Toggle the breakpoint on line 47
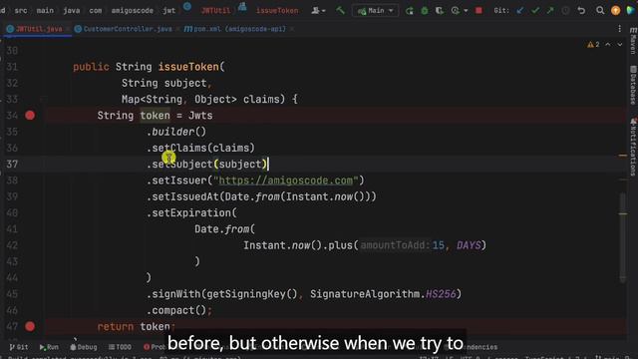 [30, 326]
